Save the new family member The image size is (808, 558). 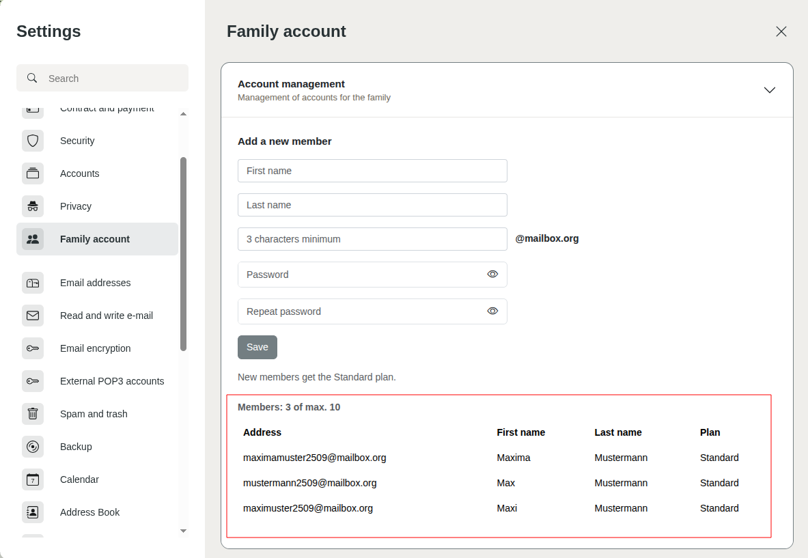(x=257, y=347)
